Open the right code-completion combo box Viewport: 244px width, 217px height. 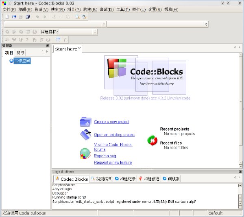coord(157,24)
